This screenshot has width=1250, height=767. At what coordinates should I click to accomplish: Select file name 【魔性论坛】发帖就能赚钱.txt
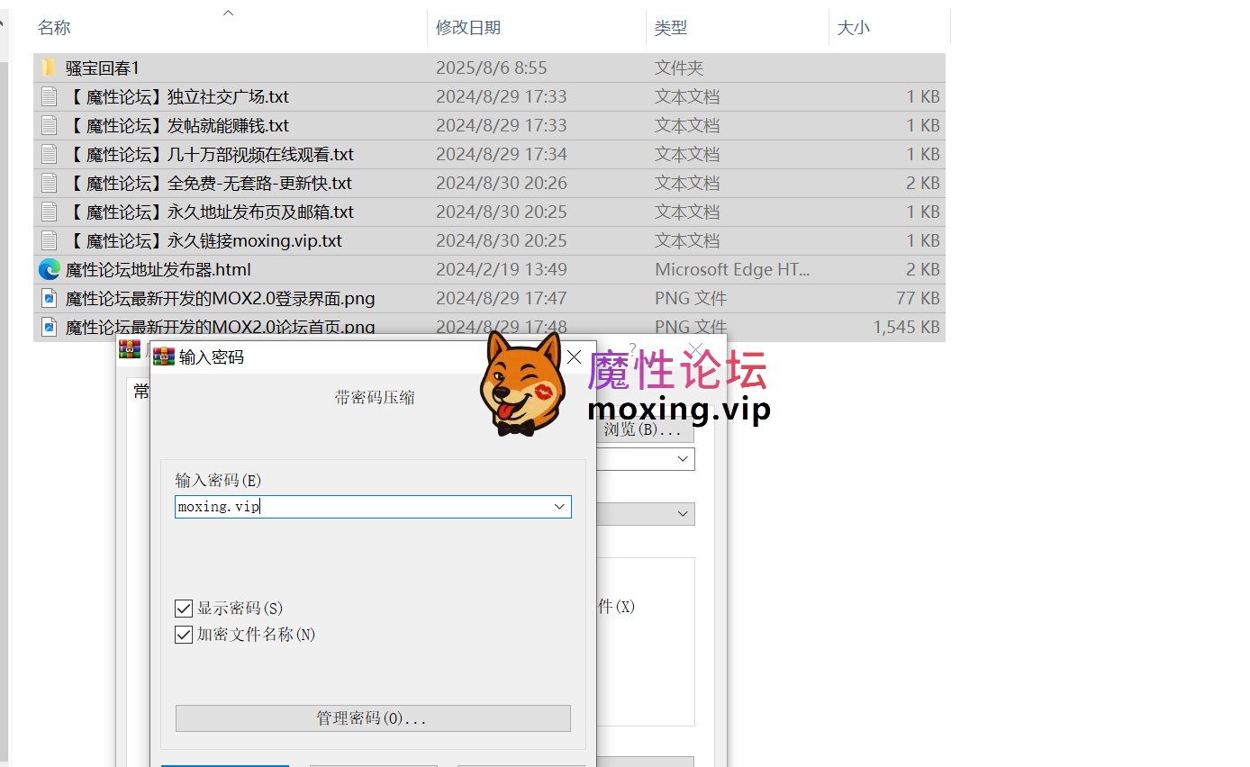click(x=177, y=126)
